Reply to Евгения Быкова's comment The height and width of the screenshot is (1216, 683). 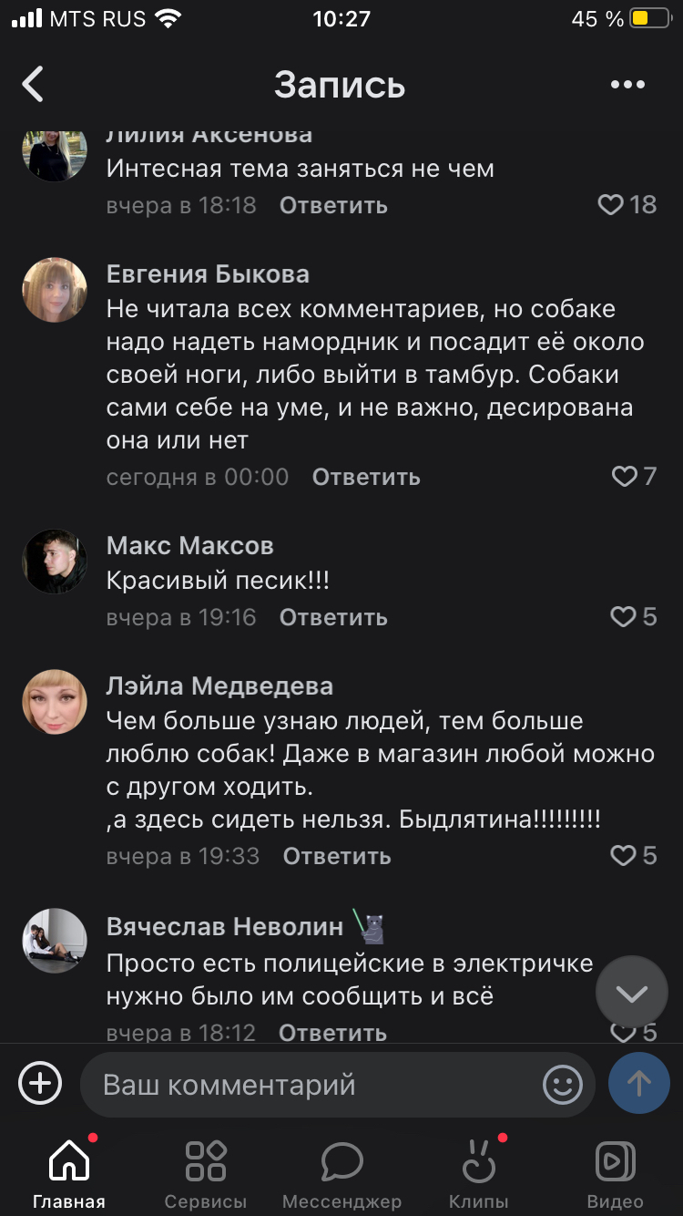pos(366,477)
